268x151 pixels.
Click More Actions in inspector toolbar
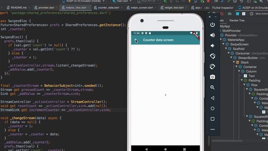click(262, 14)
